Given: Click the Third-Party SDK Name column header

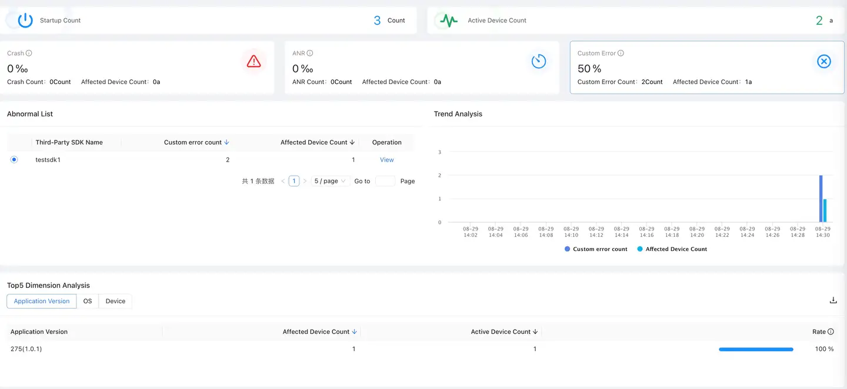Looking at the screenshot, I should [x=69, y=142].
